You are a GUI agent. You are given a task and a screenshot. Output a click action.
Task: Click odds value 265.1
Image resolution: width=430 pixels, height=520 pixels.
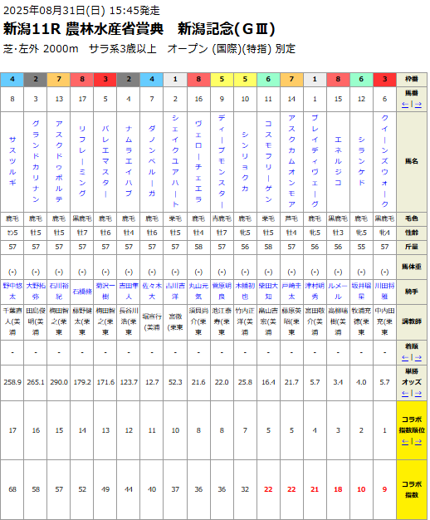[36, 382]
